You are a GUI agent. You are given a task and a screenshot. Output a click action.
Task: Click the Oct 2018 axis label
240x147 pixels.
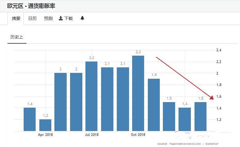[138, 135]
